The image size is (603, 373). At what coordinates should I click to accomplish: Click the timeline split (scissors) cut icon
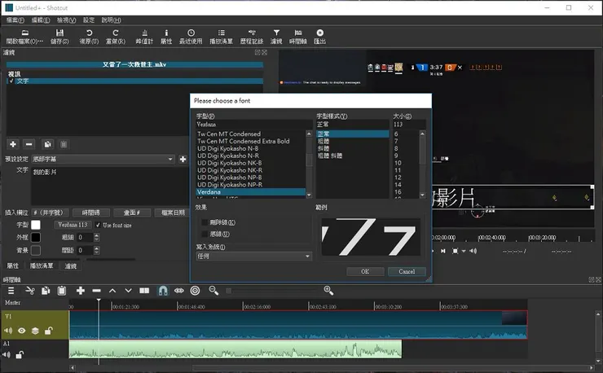point(29,290)
